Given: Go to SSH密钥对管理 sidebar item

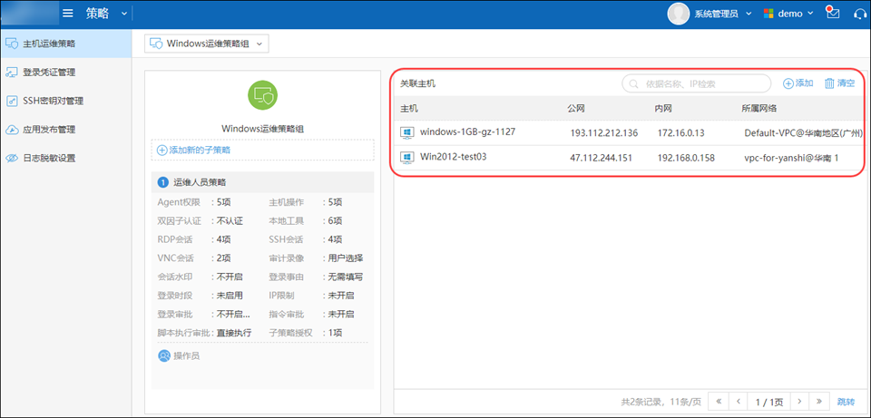Looking at the screenshot, I should 65,101.
